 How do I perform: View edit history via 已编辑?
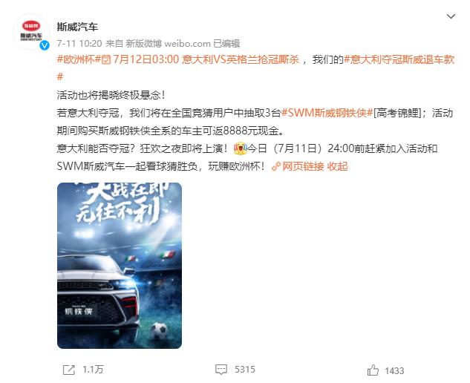[226, 44]
